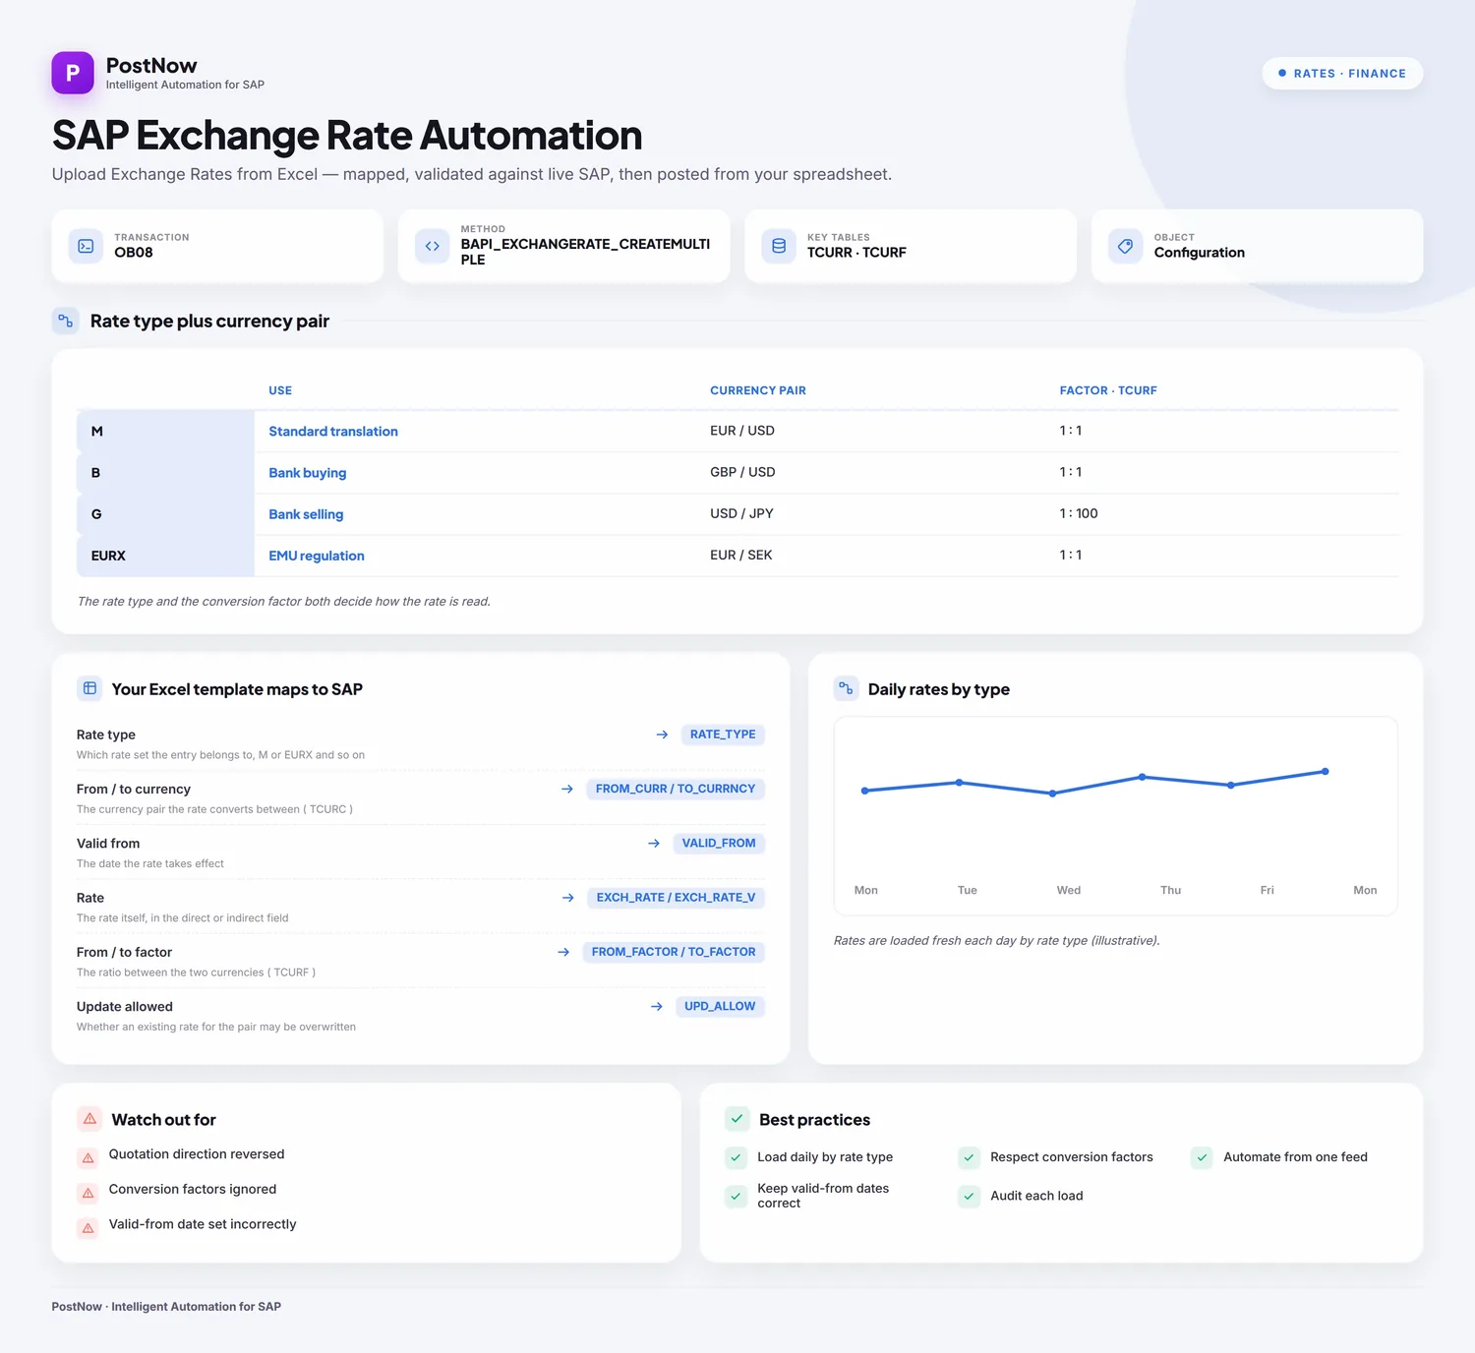1475x1353 pixels.
Task: Click the CURRENCY PAIR column header
Action: tap(758, 390)
